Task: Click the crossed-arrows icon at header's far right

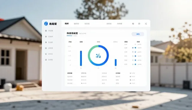Action: pos(146,24)
